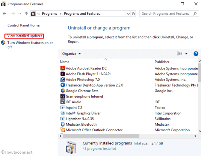The width and height of the screenshot is (201, 156).
Task: Select IDT Audio entry
Action: [x=73, y=102]
